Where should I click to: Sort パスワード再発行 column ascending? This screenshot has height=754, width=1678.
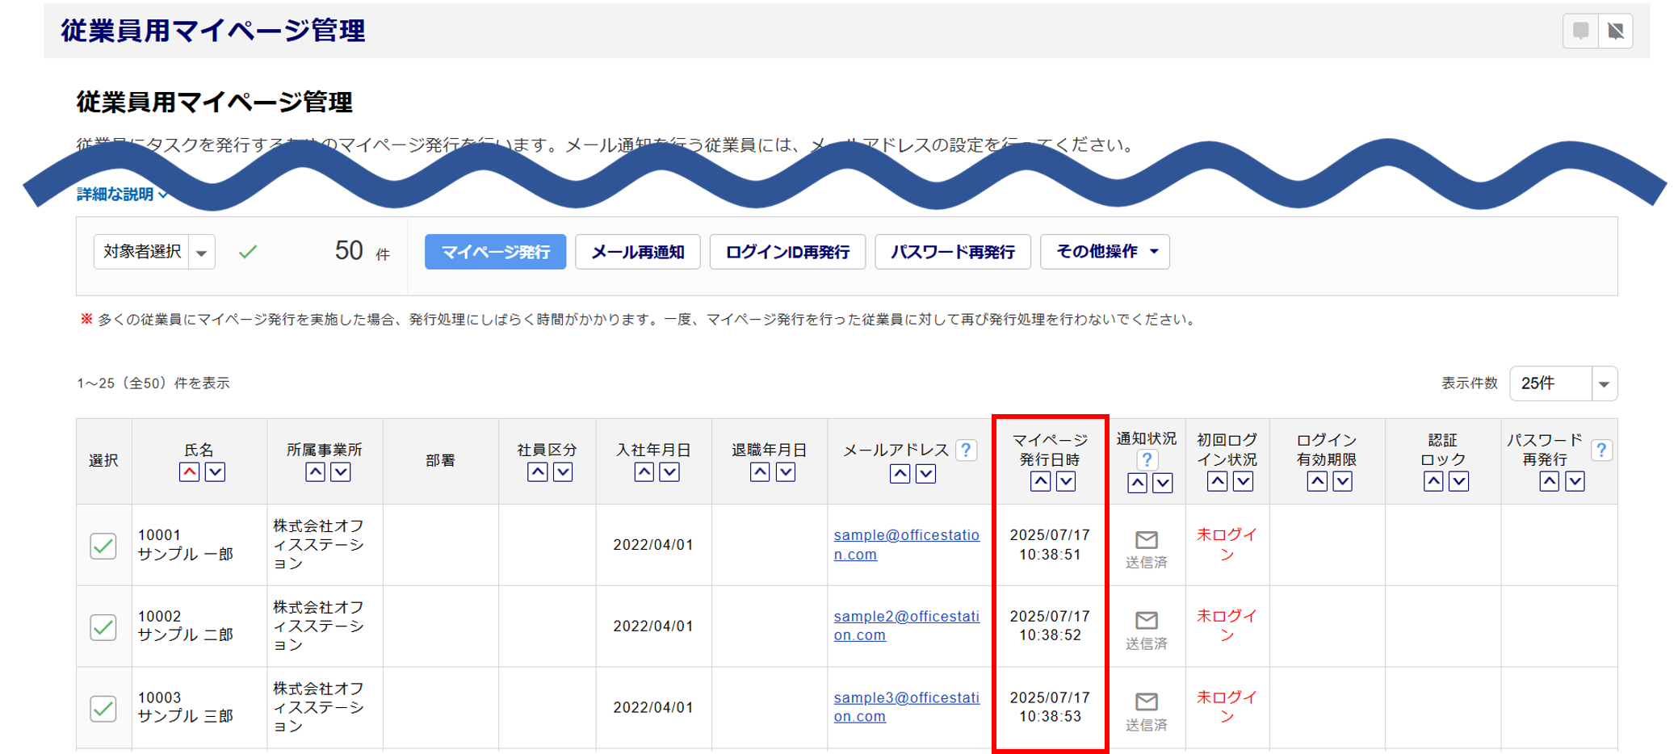click(1549, 482)
